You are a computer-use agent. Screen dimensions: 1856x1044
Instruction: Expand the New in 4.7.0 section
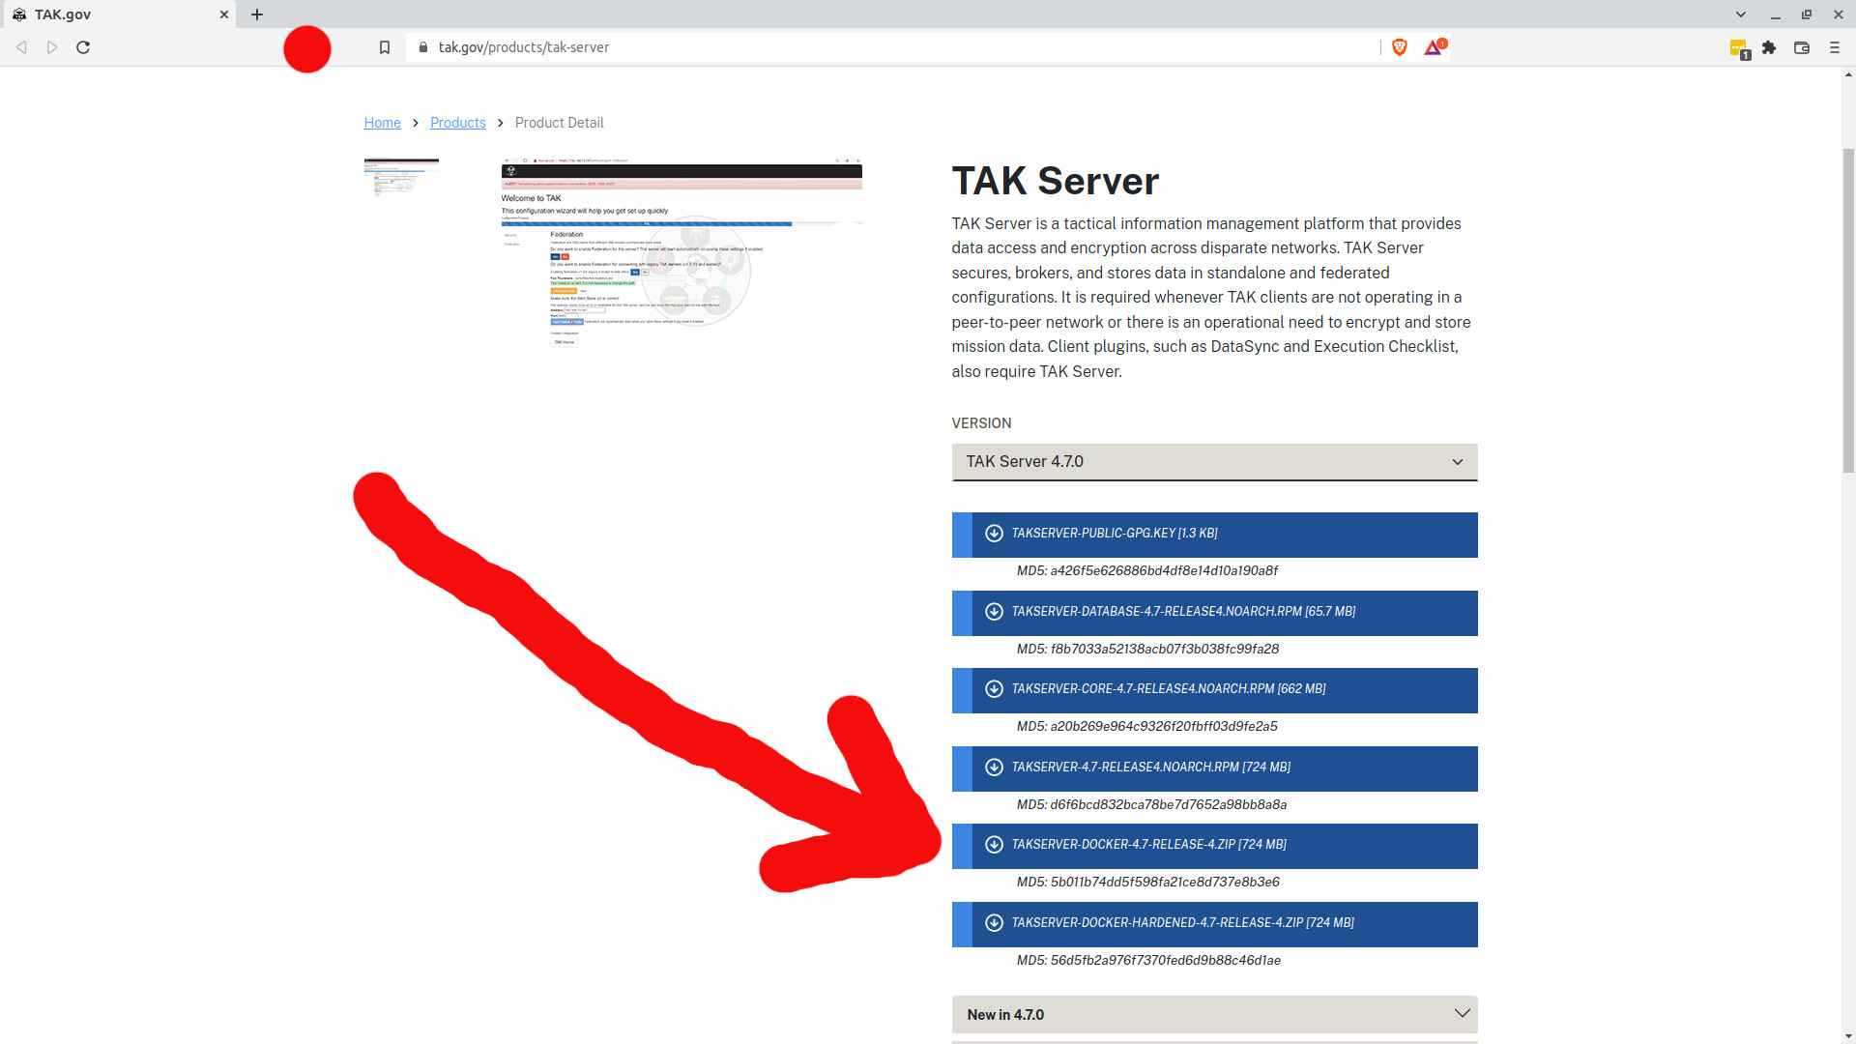1214,1015
